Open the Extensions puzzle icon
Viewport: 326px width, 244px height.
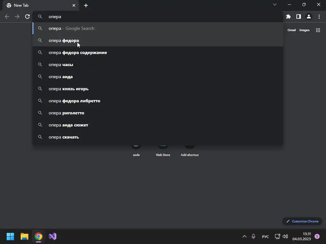(288, 17)
